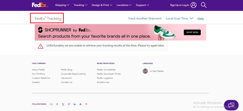
Task: Expand the Locations menu
Action: tap(124, 5)
